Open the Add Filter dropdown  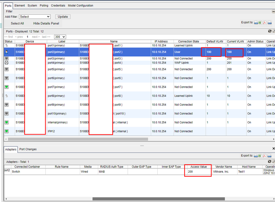click(35, 17)
